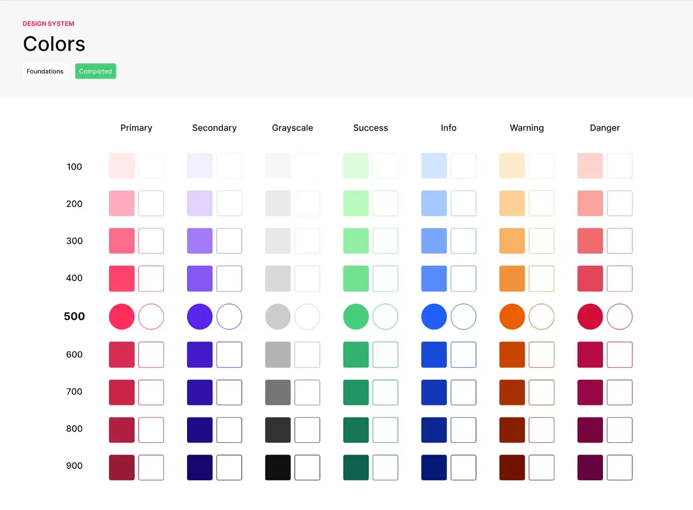Viewport: 693px width, 510px height.
Task: Click the 900 row label
Action: [x=74, y=465]
